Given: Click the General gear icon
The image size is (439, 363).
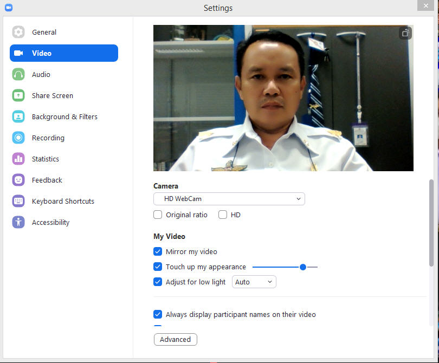Looking at the screenshot, I should (x=18, y=32).
